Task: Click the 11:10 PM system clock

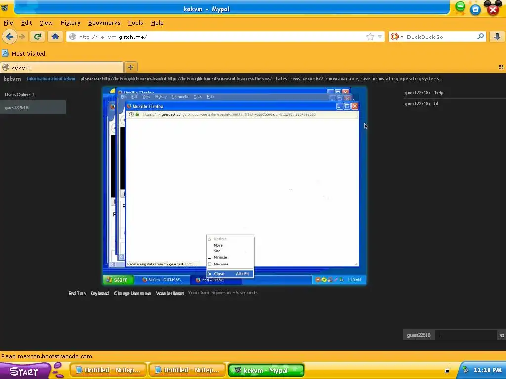Action: pos(488,370)
